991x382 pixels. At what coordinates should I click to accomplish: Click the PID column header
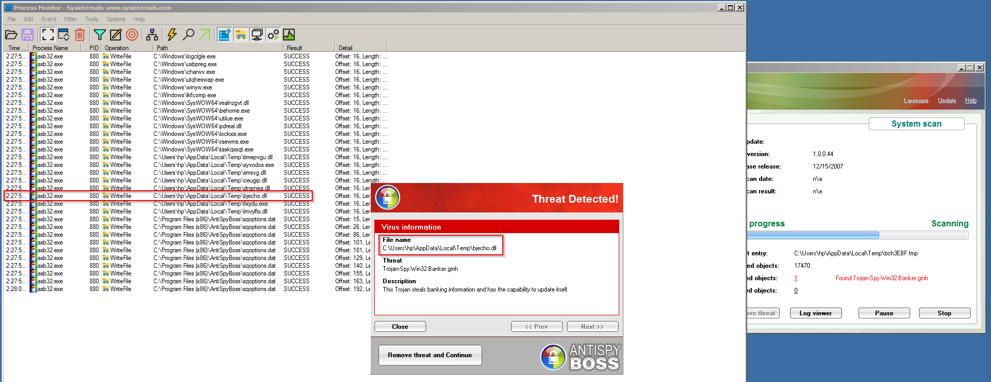[x=92, y=48]
